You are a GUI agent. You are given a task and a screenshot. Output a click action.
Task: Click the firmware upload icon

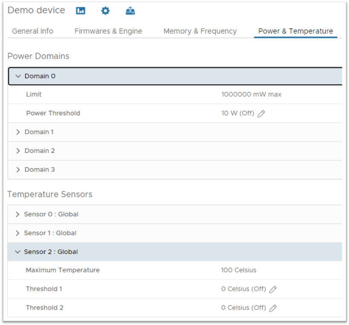pyautogui.click(x=130, y=11)
